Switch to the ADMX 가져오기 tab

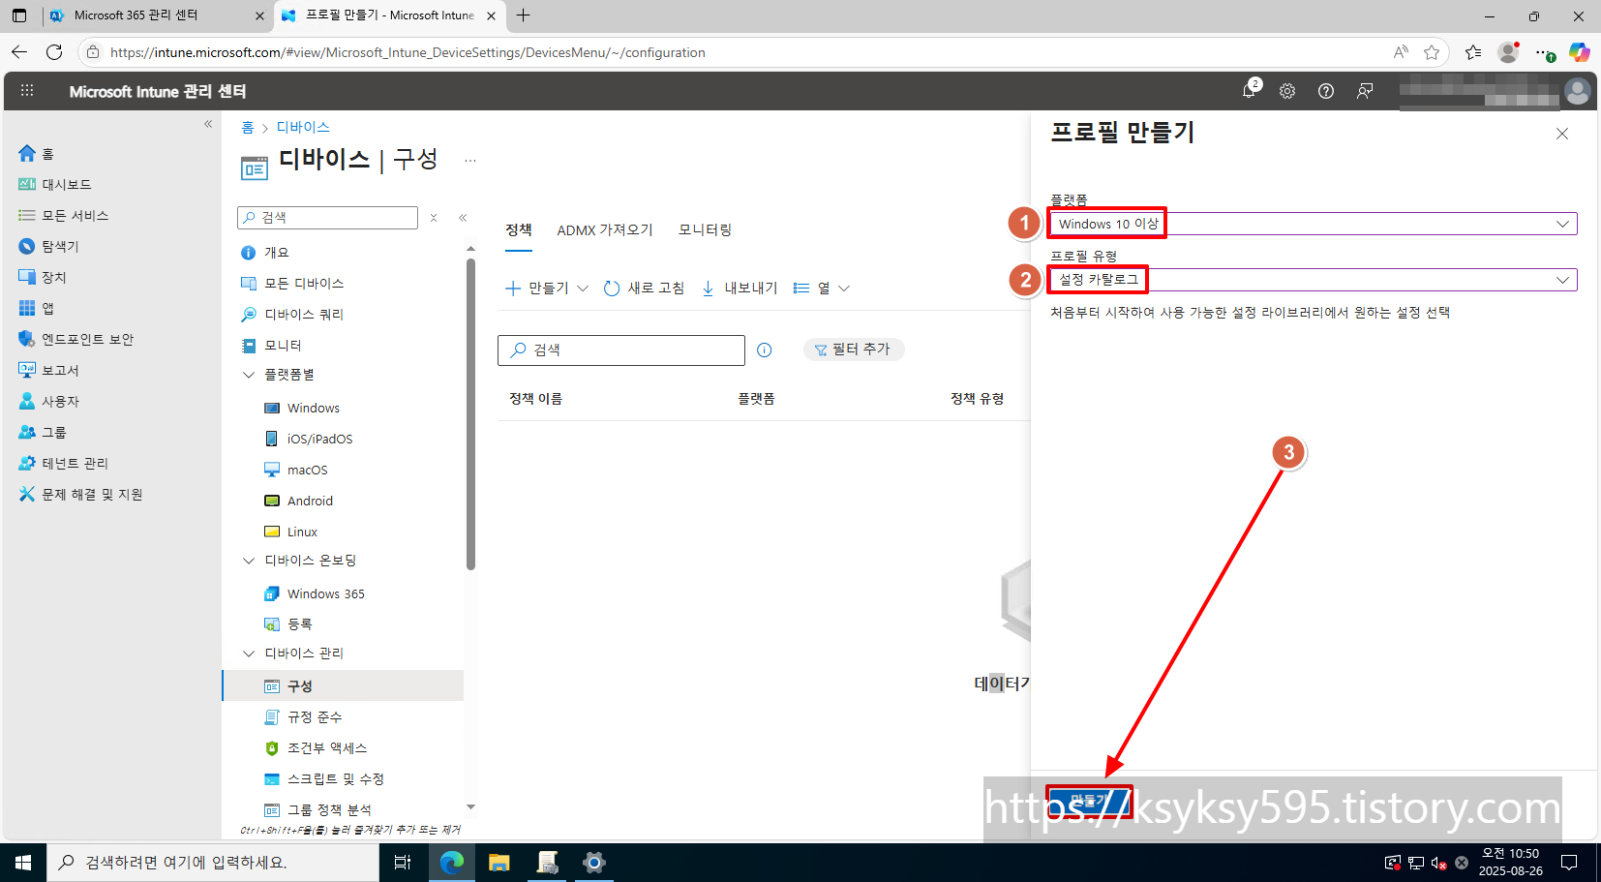coord(605,229)
